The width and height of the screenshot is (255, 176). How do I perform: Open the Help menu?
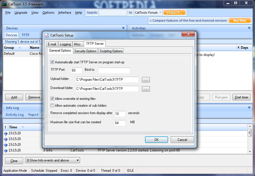(x=78, y=13)
